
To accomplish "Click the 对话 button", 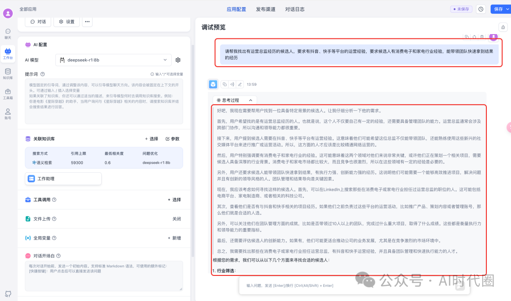I will point(38,21).
